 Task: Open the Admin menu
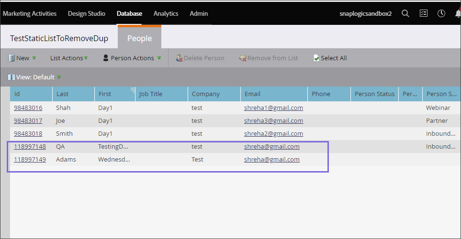(199, 13)
